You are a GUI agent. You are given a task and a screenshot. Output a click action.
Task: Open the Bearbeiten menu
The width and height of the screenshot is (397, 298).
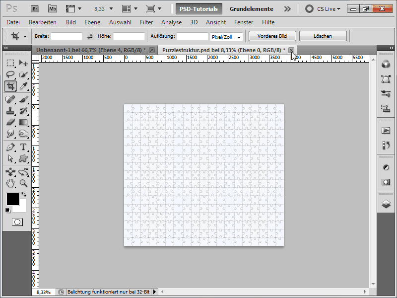pyautogui.click(x=43, y=22)
